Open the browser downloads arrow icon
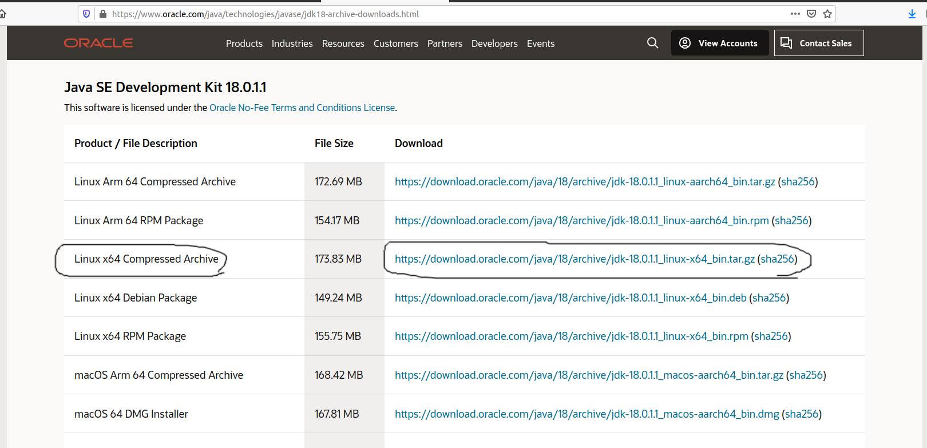 (x=912, y=14)
